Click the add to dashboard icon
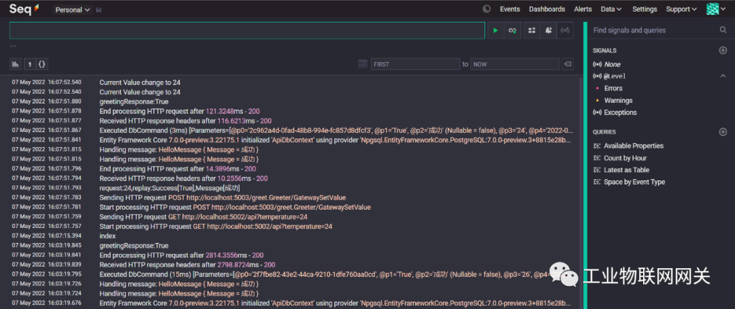The image size is (735, 309). click(532, 31)
